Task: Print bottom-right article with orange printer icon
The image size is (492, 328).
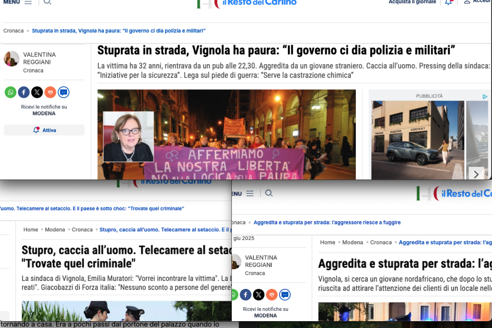Action: point(272,295)
